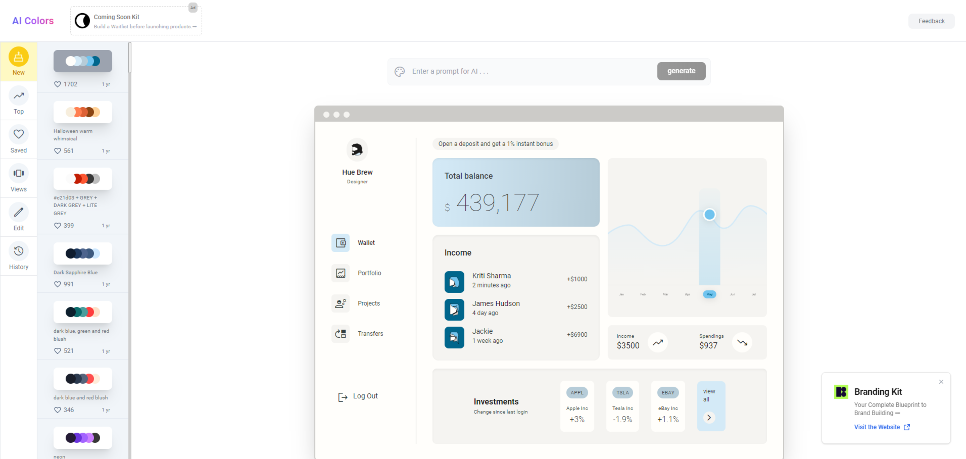Click the Total balance card
The width and height of the screenshot is (966, 459).
click(516, 192)
